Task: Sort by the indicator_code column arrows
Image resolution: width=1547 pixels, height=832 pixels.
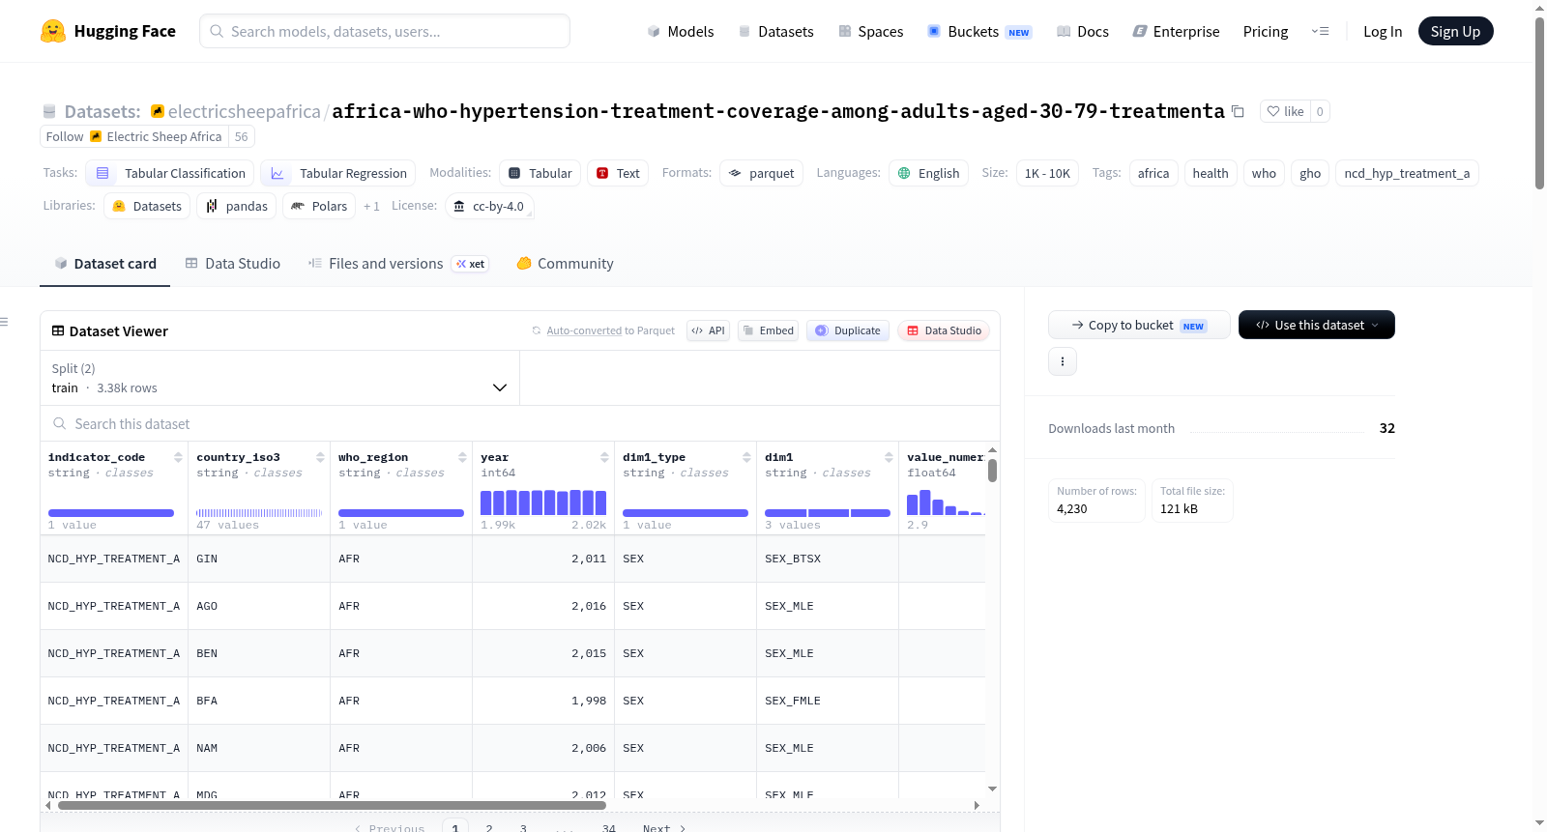Action: [178, 457]
